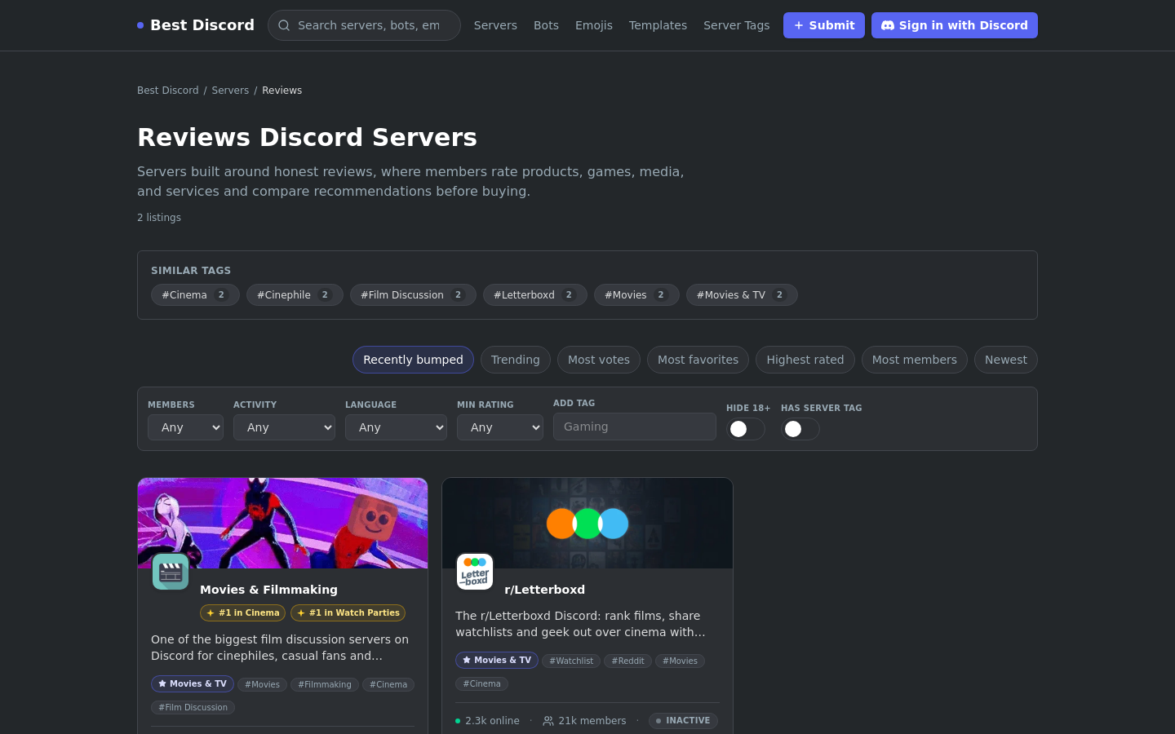Click the Best Discord logo
This screenshot has height=734, width=1175.
point(196,25)
